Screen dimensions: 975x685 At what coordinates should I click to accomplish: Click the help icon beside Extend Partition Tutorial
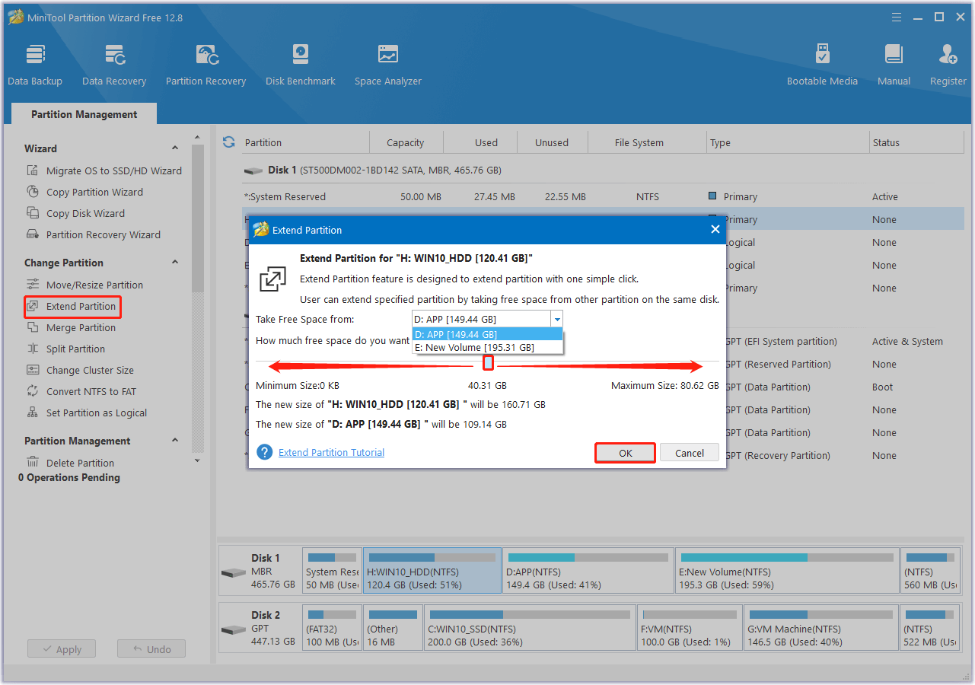coord(263,452)
